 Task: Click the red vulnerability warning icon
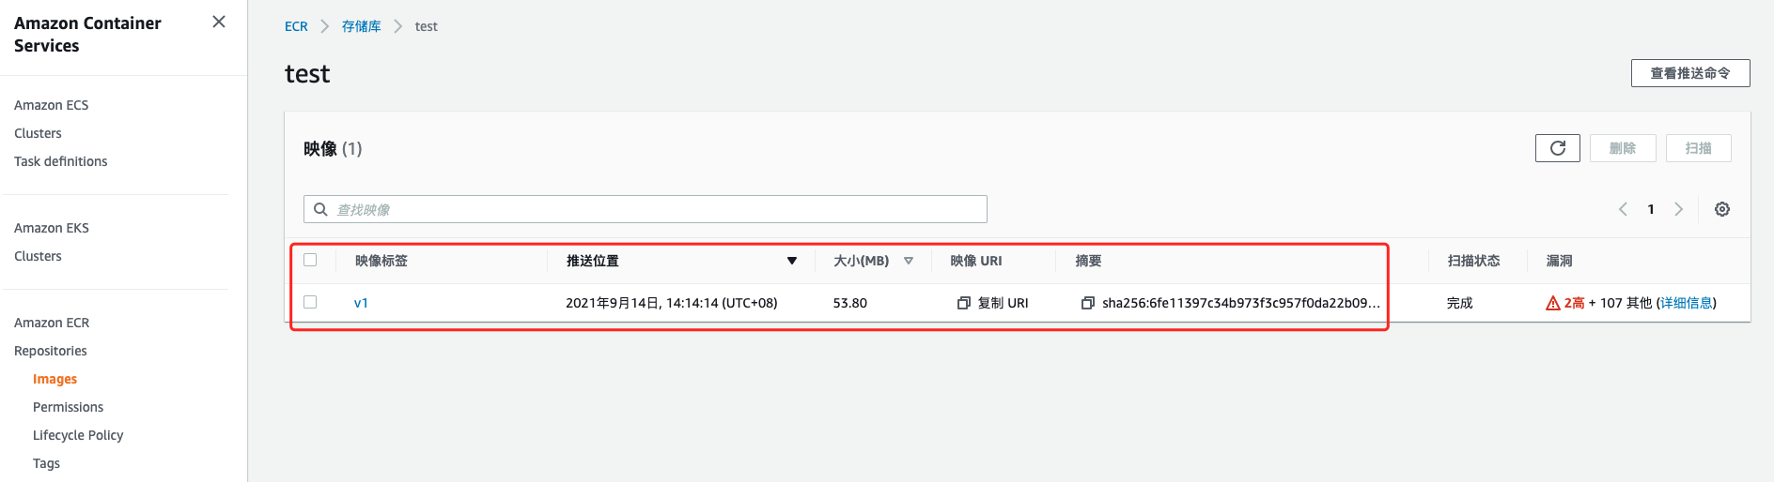click(x=1553, y=303)
